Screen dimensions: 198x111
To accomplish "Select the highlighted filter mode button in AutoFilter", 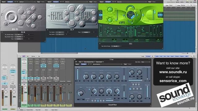I will tap(130, 89).
